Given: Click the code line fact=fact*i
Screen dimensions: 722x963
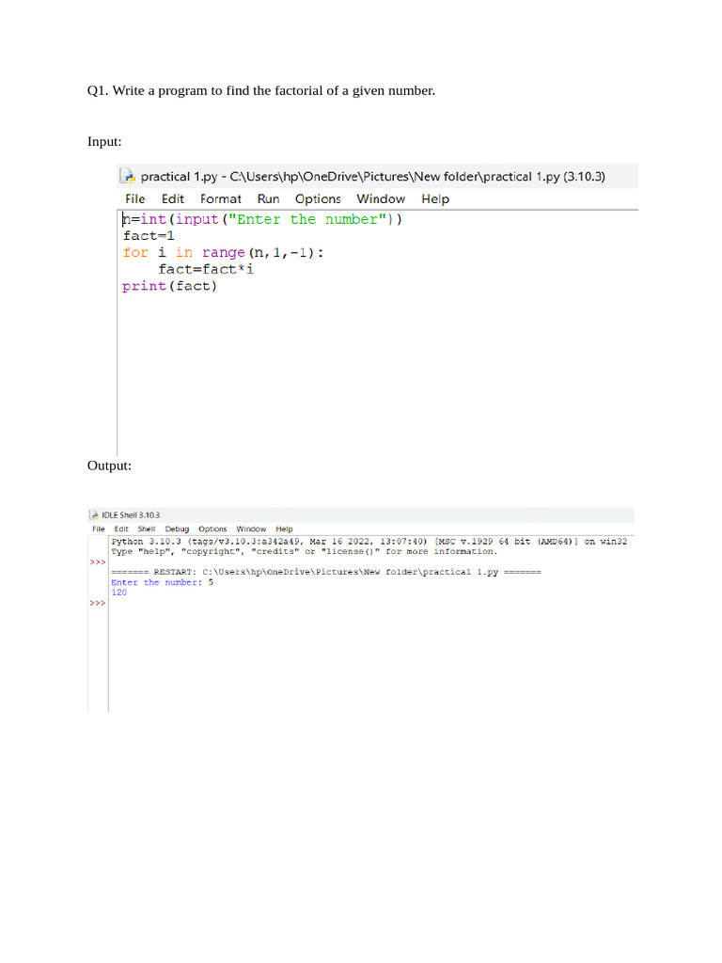Looking at the screenshot, I should click(206, 269).
